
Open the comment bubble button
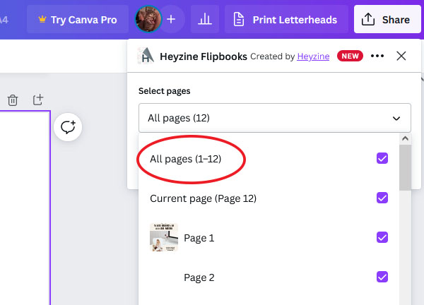(69, 127)
